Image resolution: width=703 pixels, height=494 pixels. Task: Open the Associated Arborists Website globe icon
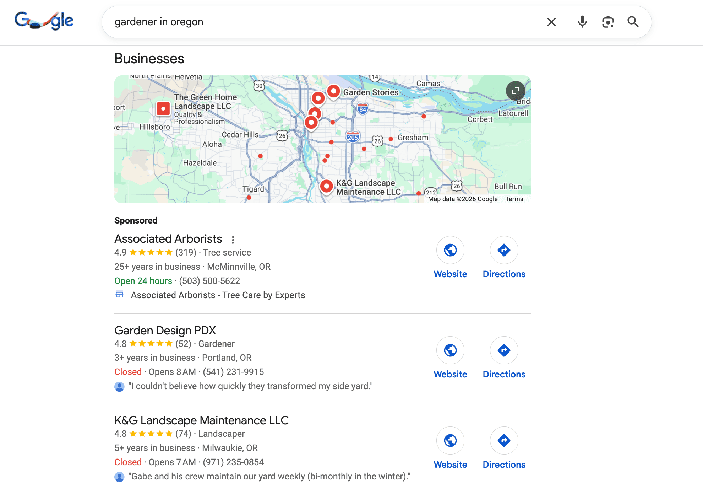[x=450, y=250]
